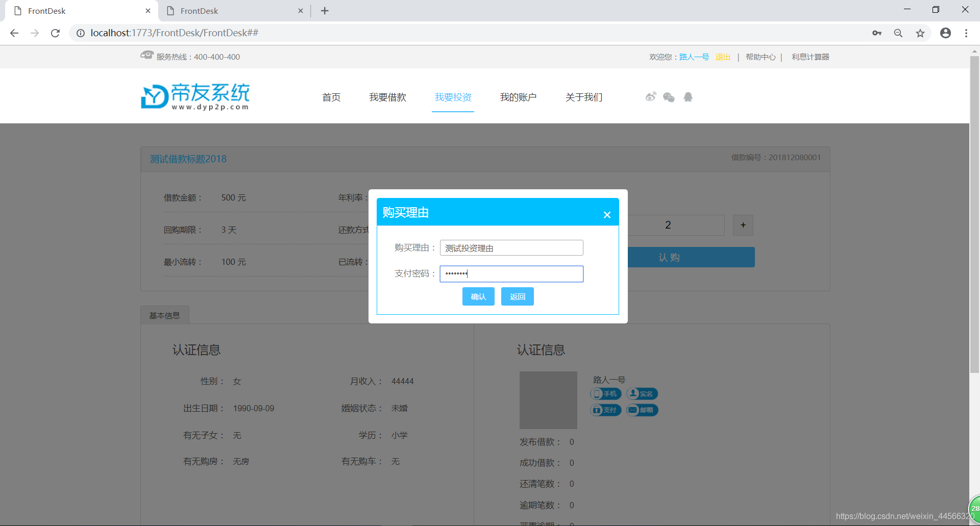Click the service hotline phone icon
The width and height of the screenshot is (980, 526).
pyautogui.click(x=147, y=55)
